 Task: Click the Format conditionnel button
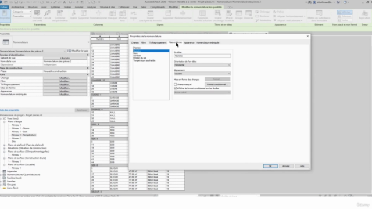tap(217, 85)
